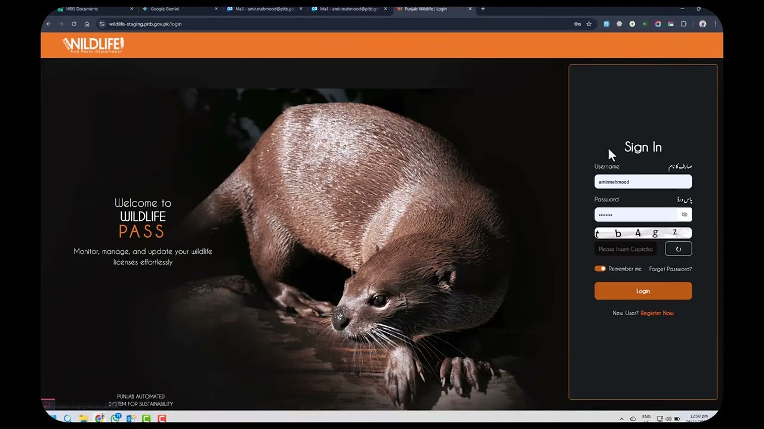
Task: Open File Explorer from the taskbar
Action: click(x=84, y=418)
